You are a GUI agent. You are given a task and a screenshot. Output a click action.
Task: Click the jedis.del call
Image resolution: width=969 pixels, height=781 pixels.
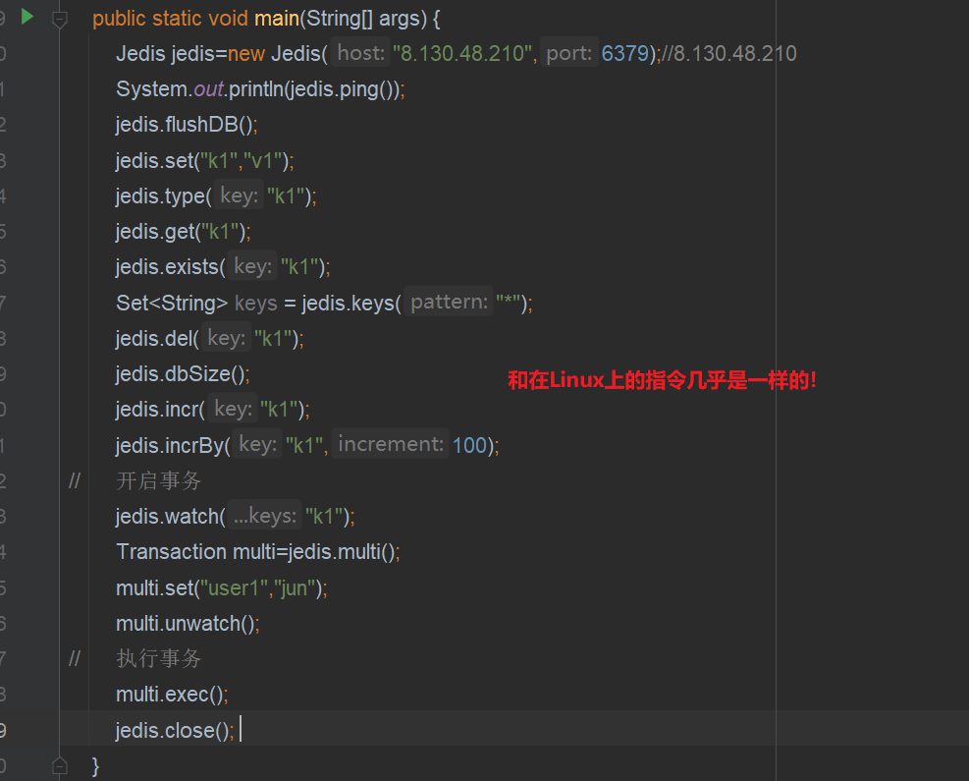pyautogui.click(x=209, y=338)
